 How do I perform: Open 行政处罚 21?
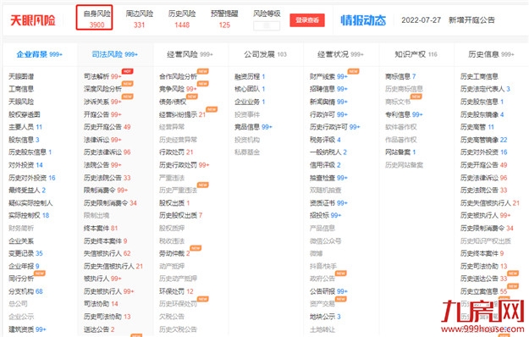pos(176,152)
